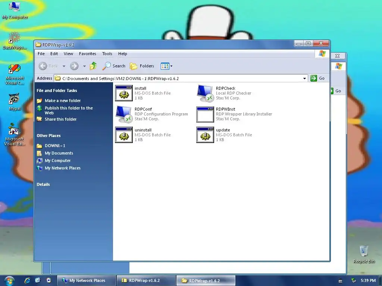Screen dimensions: 382x286
Task: Open the Help menu
Action: 122,54
